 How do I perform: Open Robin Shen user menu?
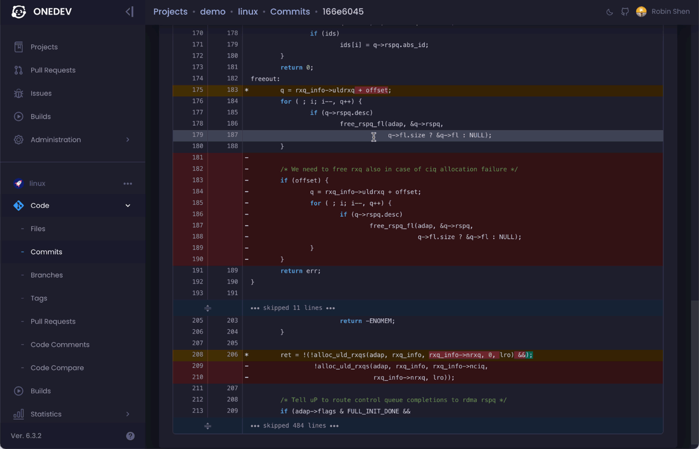pos(671,12)
